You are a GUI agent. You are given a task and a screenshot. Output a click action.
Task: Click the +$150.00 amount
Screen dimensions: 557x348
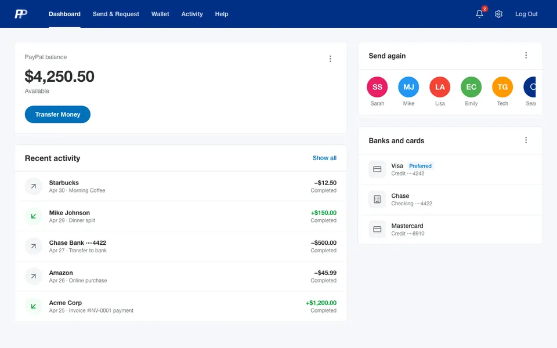tap(324, 213)
